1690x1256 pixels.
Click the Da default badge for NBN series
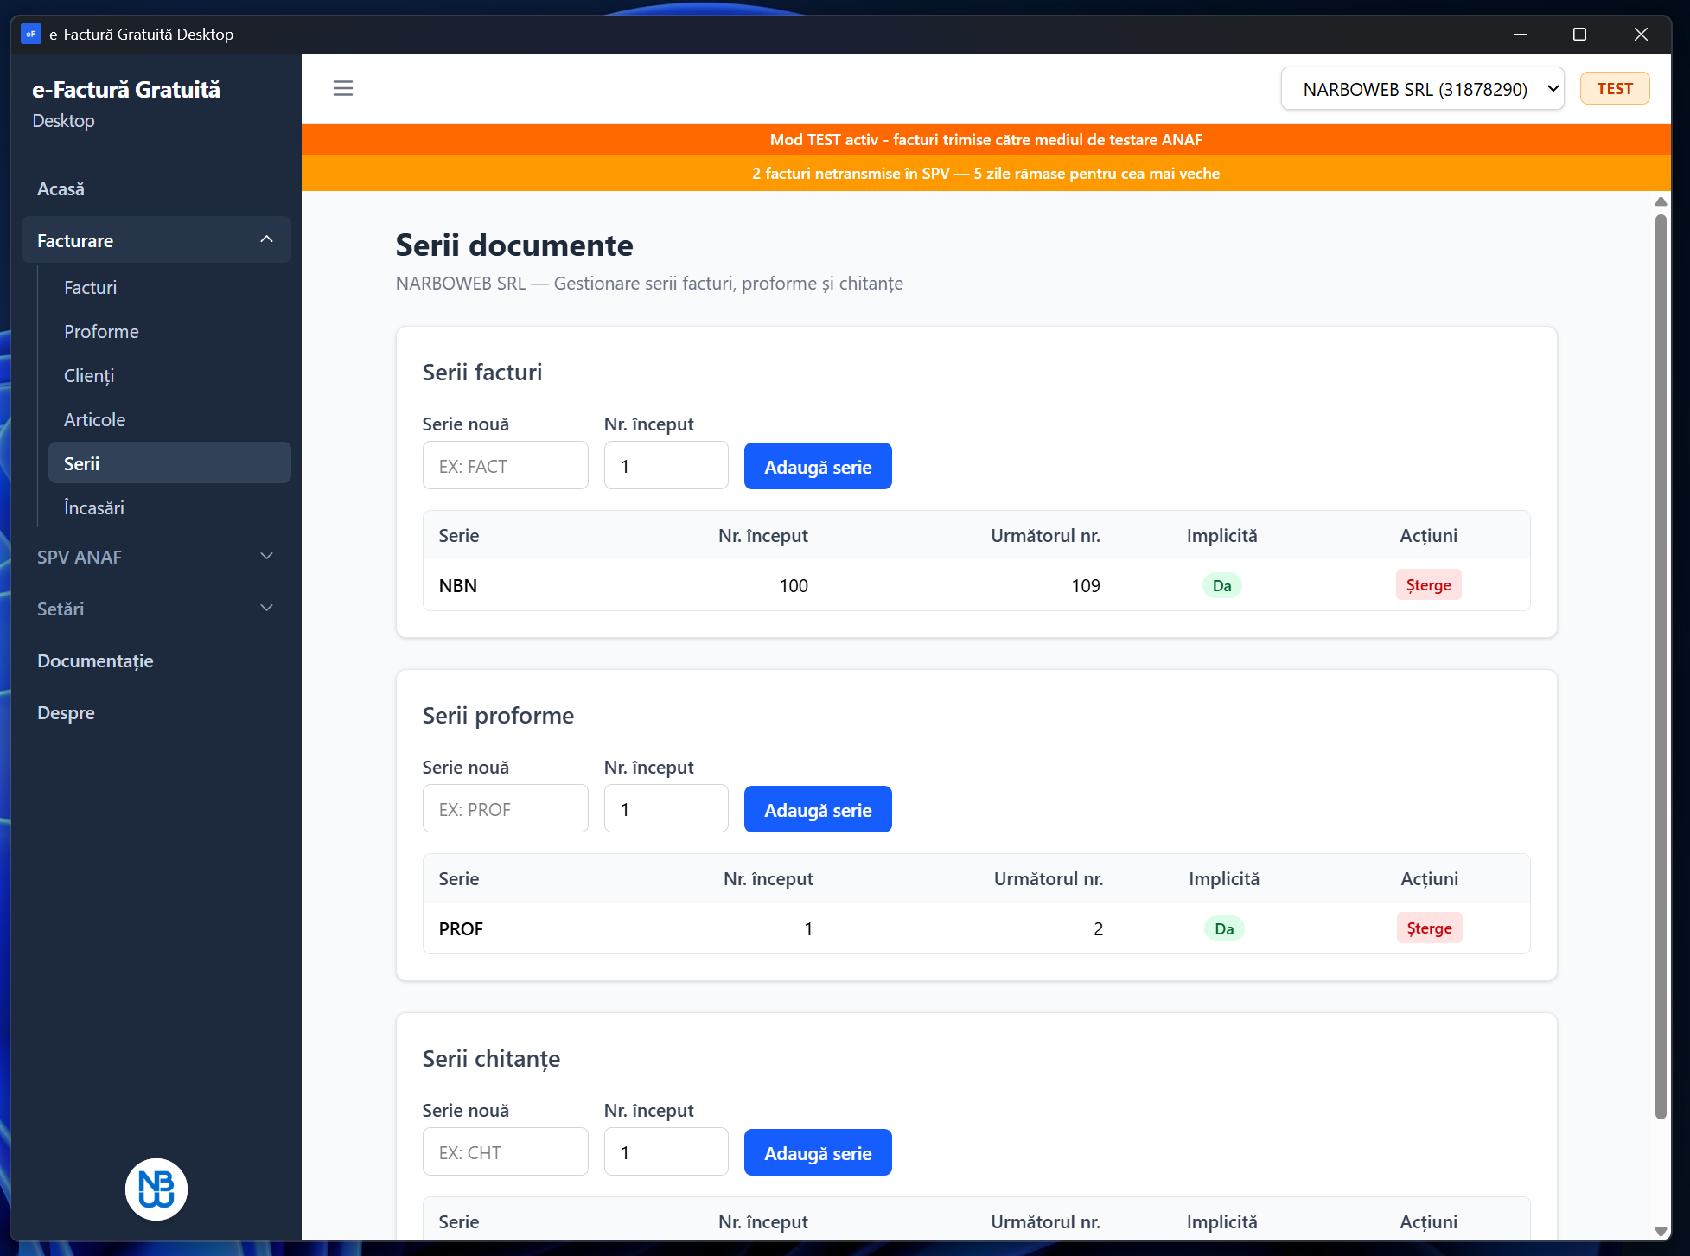(x=1221, y=586)
